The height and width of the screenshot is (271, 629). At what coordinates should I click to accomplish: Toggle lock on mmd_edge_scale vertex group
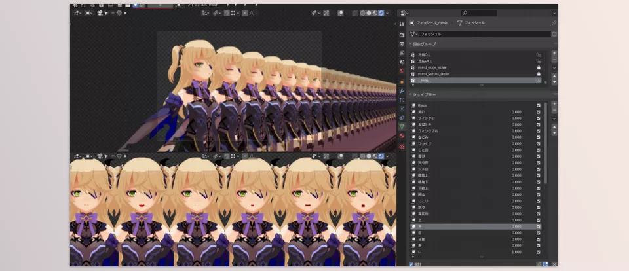[x=539, y=68]
